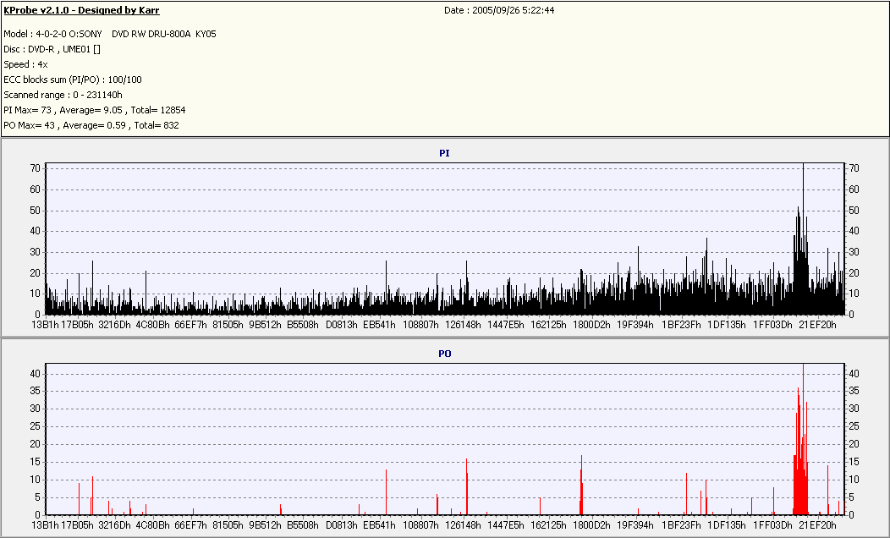Screen dimensions: 890x538
Task: Click the 81505h label under the PO graph
Action: 228,525
